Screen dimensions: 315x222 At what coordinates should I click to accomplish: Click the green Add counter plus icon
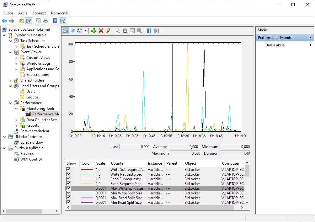click(x=93, y=31)
